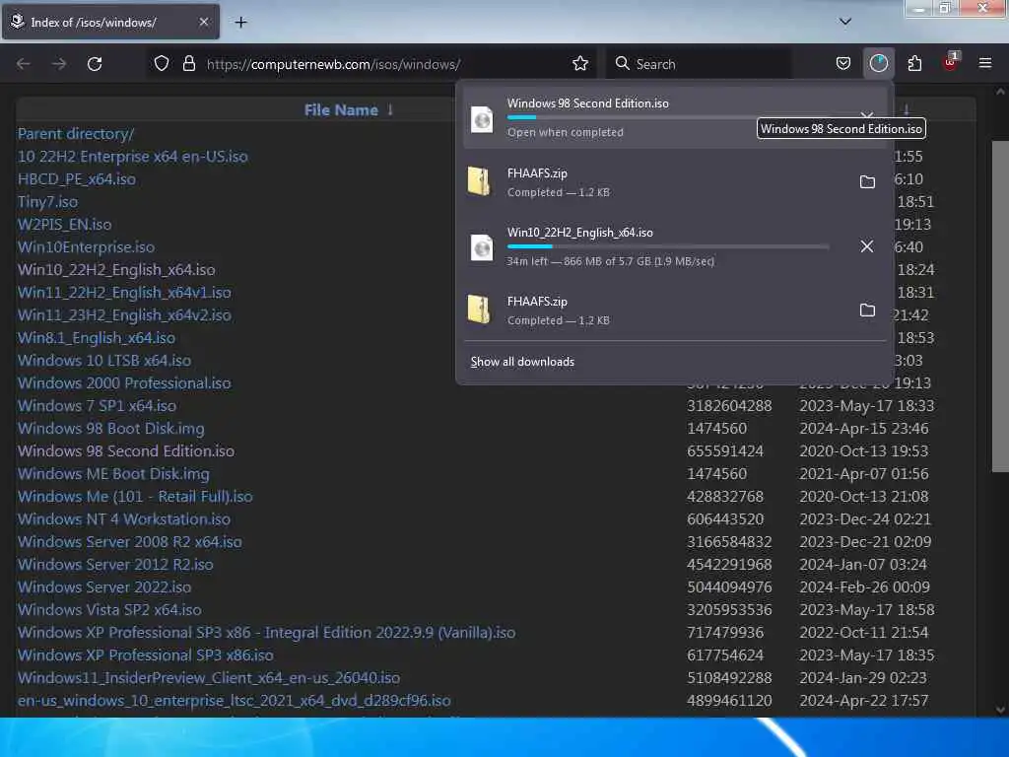Open the HBCD_PE_x64.iso link
The height and width of the screenshot is (757, 1009).
(77, 179)
